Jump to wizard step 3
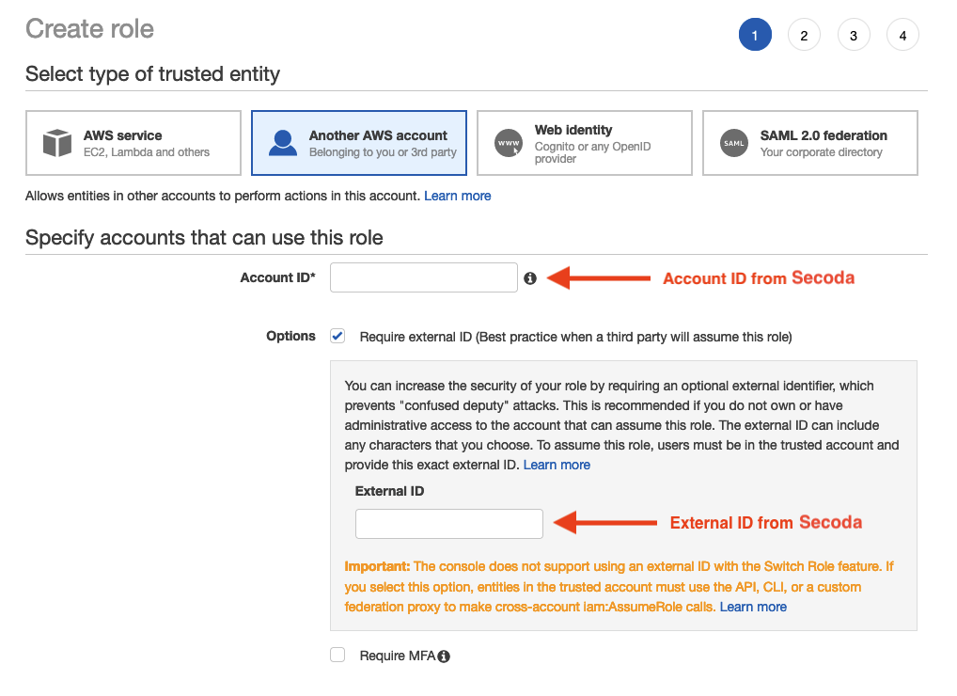The image size is (957, 696). (x=853, y=36)
